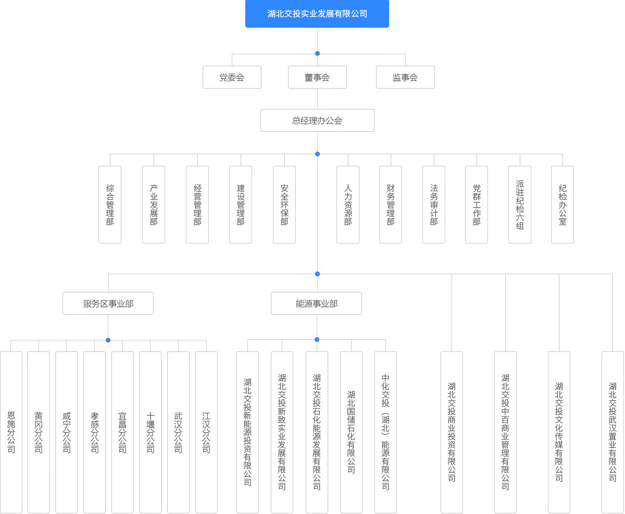The height and width of the screenshot is (514, 625).
Task: Click 湖北交投石化能源发展有限公司 box
Action: 317,433
